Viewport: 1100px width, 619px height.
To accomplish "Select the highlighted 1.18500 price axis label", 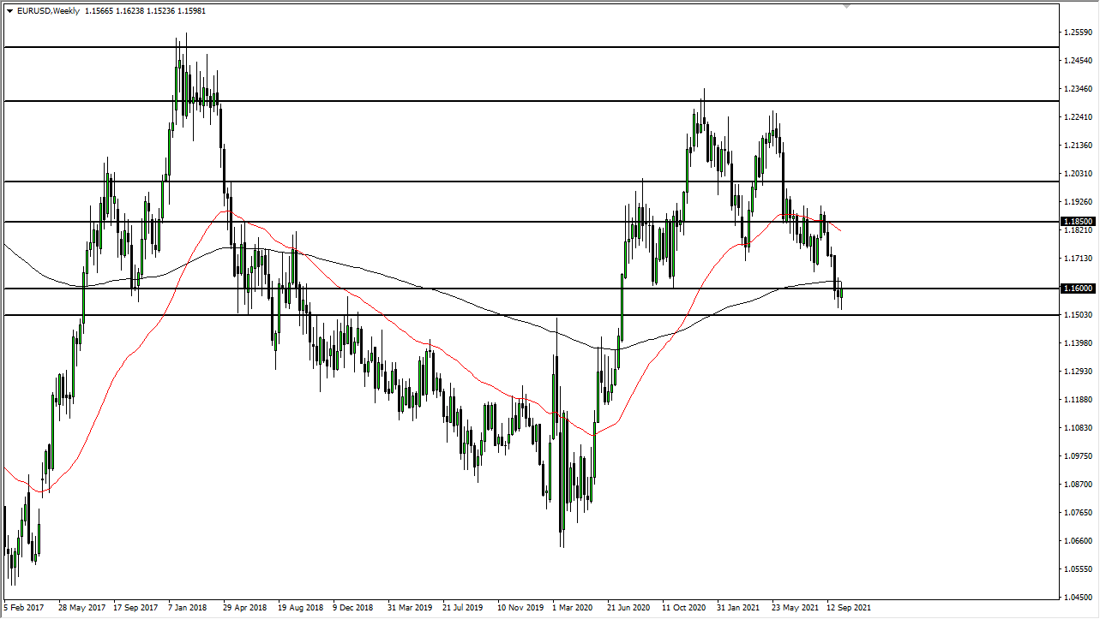I will (1077, 221).
